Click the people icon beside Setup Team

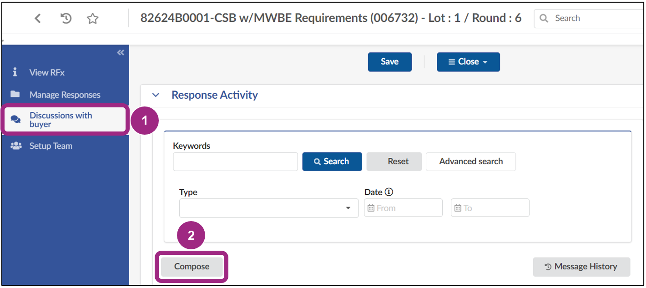(x=15, y=146)
